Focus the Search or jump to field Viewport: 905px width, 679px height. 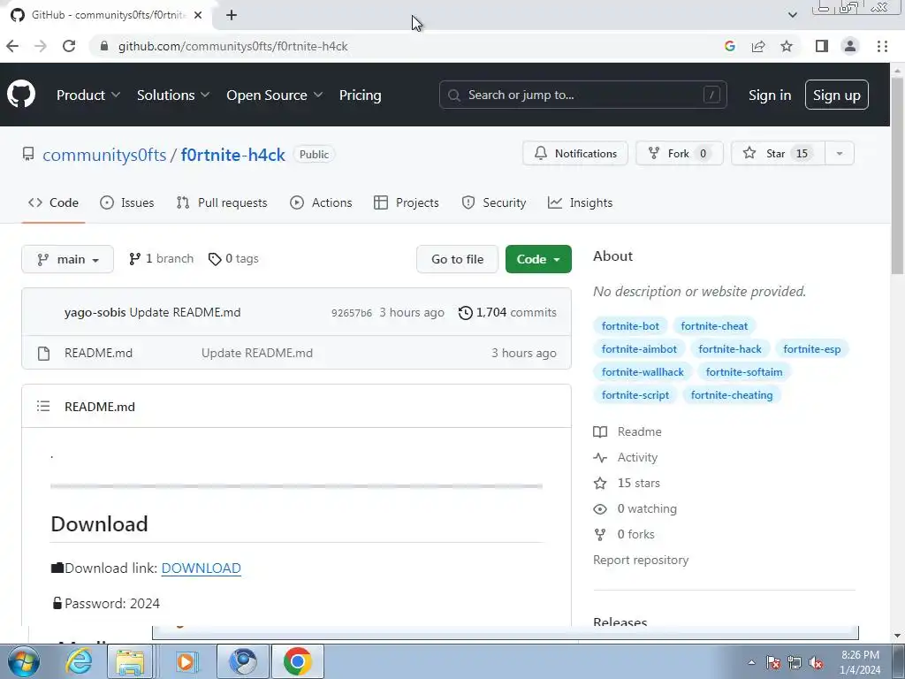point(582,95)
